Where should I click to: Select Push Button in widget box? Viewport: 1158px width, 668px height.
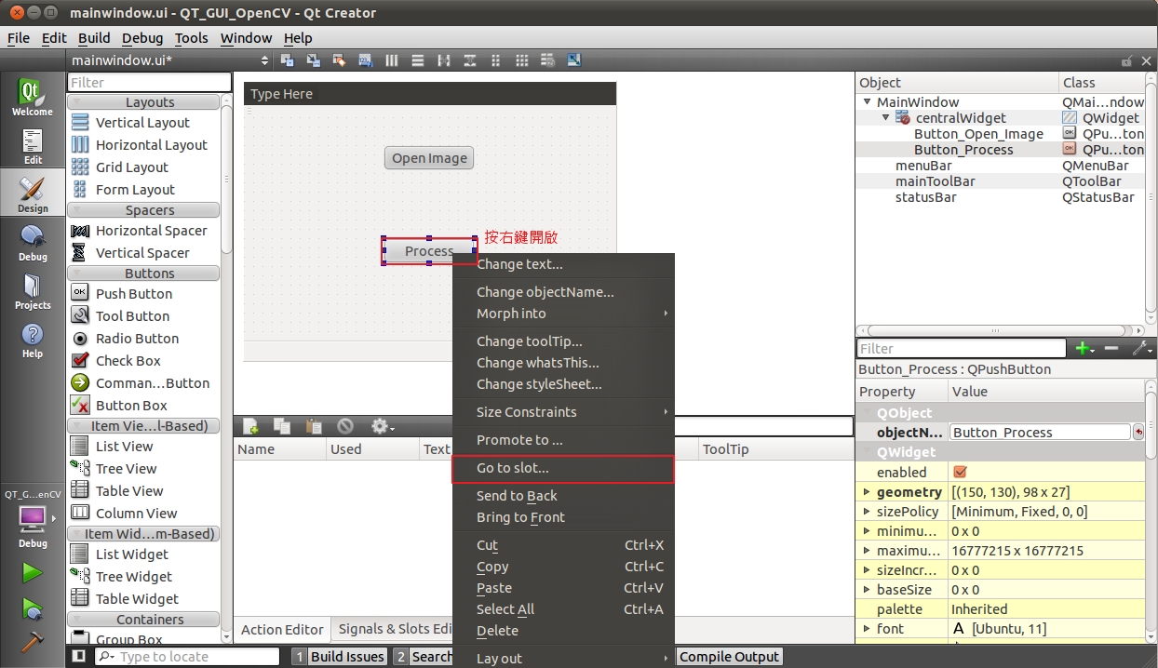(x=133, y=294)
